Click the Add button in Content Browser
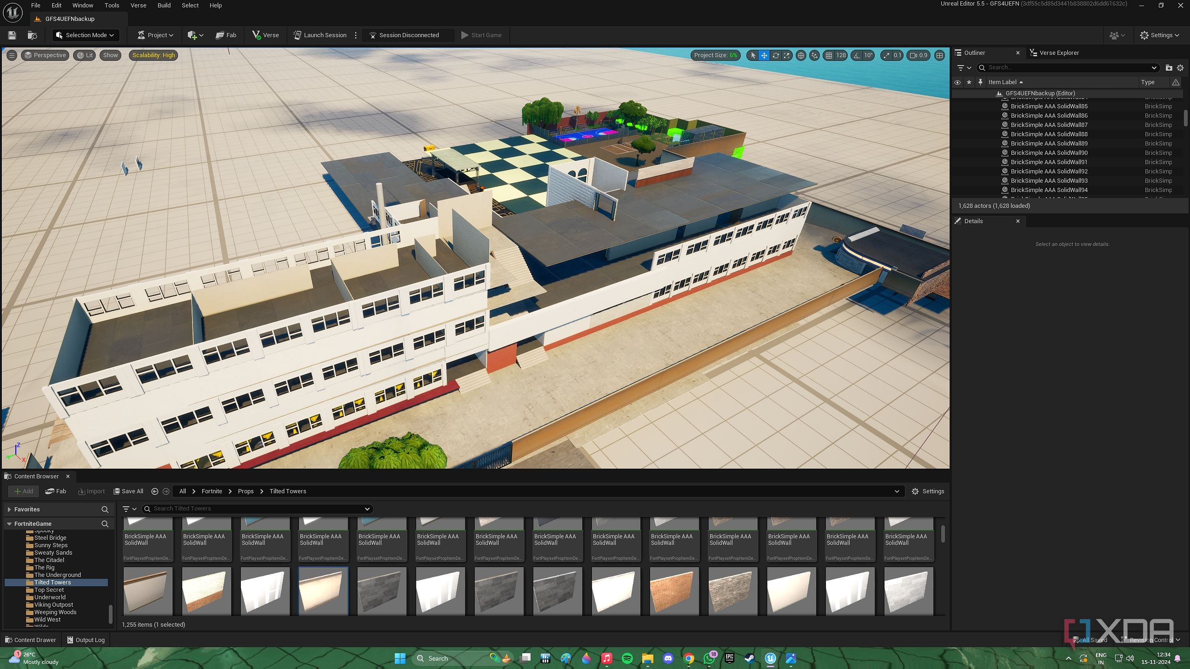 point(23,491)
